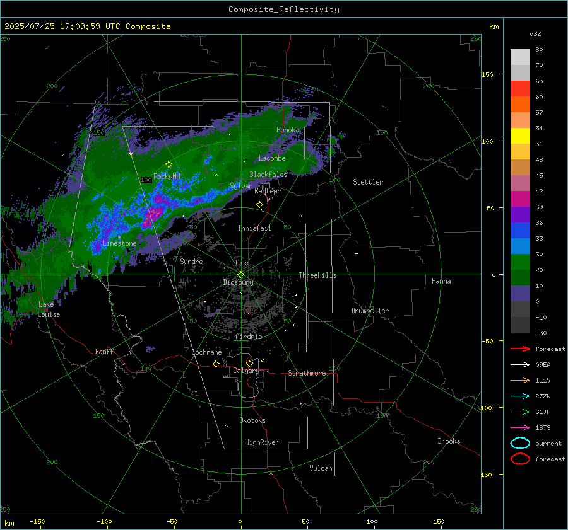Click the Limestone label
The width and height of the screenshot is (568, 530).
(119, 243)
